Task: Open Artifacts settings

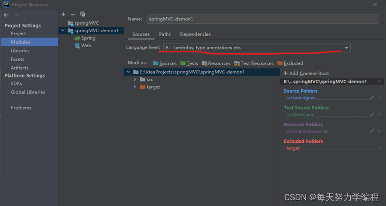Action: pyautogui.click(x=20, y=68)
